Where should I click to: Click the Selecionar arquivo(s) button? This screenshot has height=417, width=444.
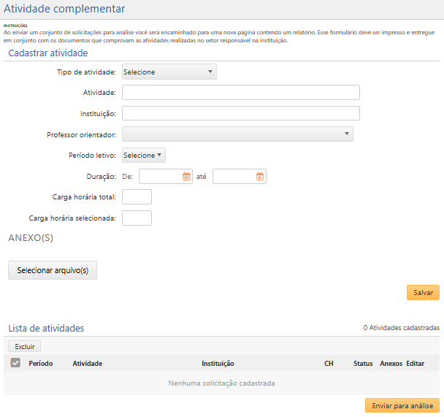(x=53, y=270)
